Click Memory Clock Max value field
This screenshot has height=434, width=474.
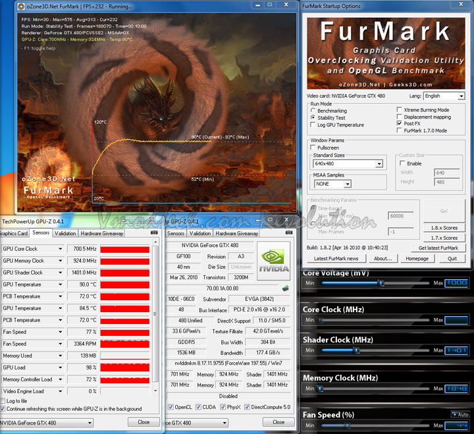pyautogui.click(x=456, y=389)
